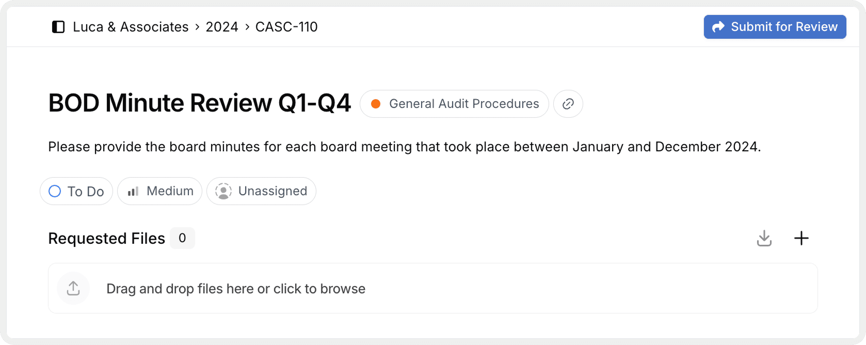Click the file count badge showing 0
Viewport: 866px width, 345px height.
coord(182,238)
